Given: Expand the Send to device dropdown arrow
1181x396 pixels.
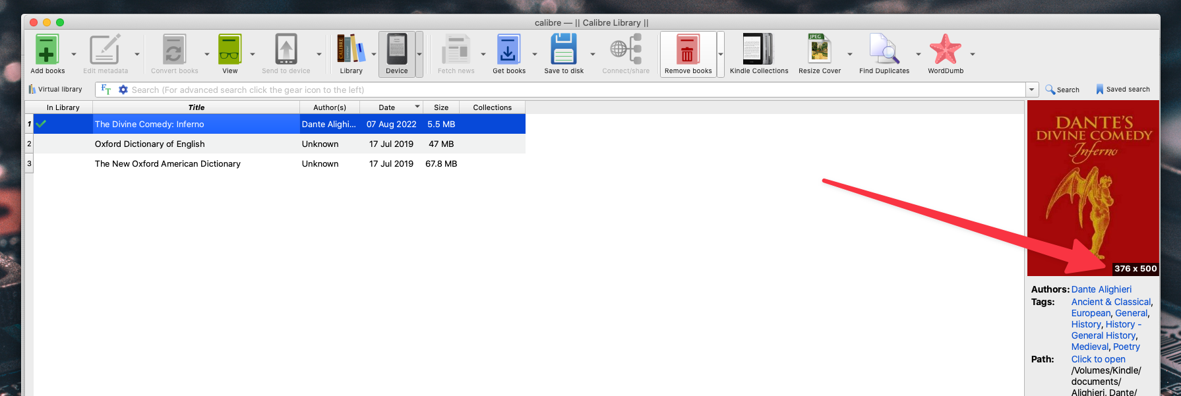Looking at the screenshot, I should (x=319, y=55).
